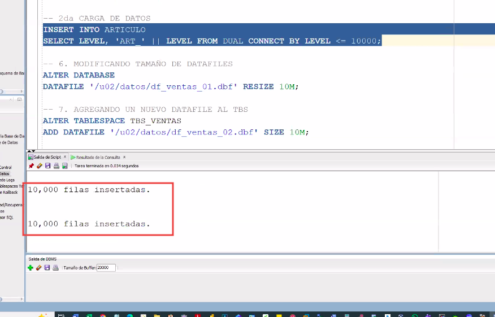
Task: Click the first '10,000 filas insertadas' line
Action: pyautogui.click(x=89, y=190)
